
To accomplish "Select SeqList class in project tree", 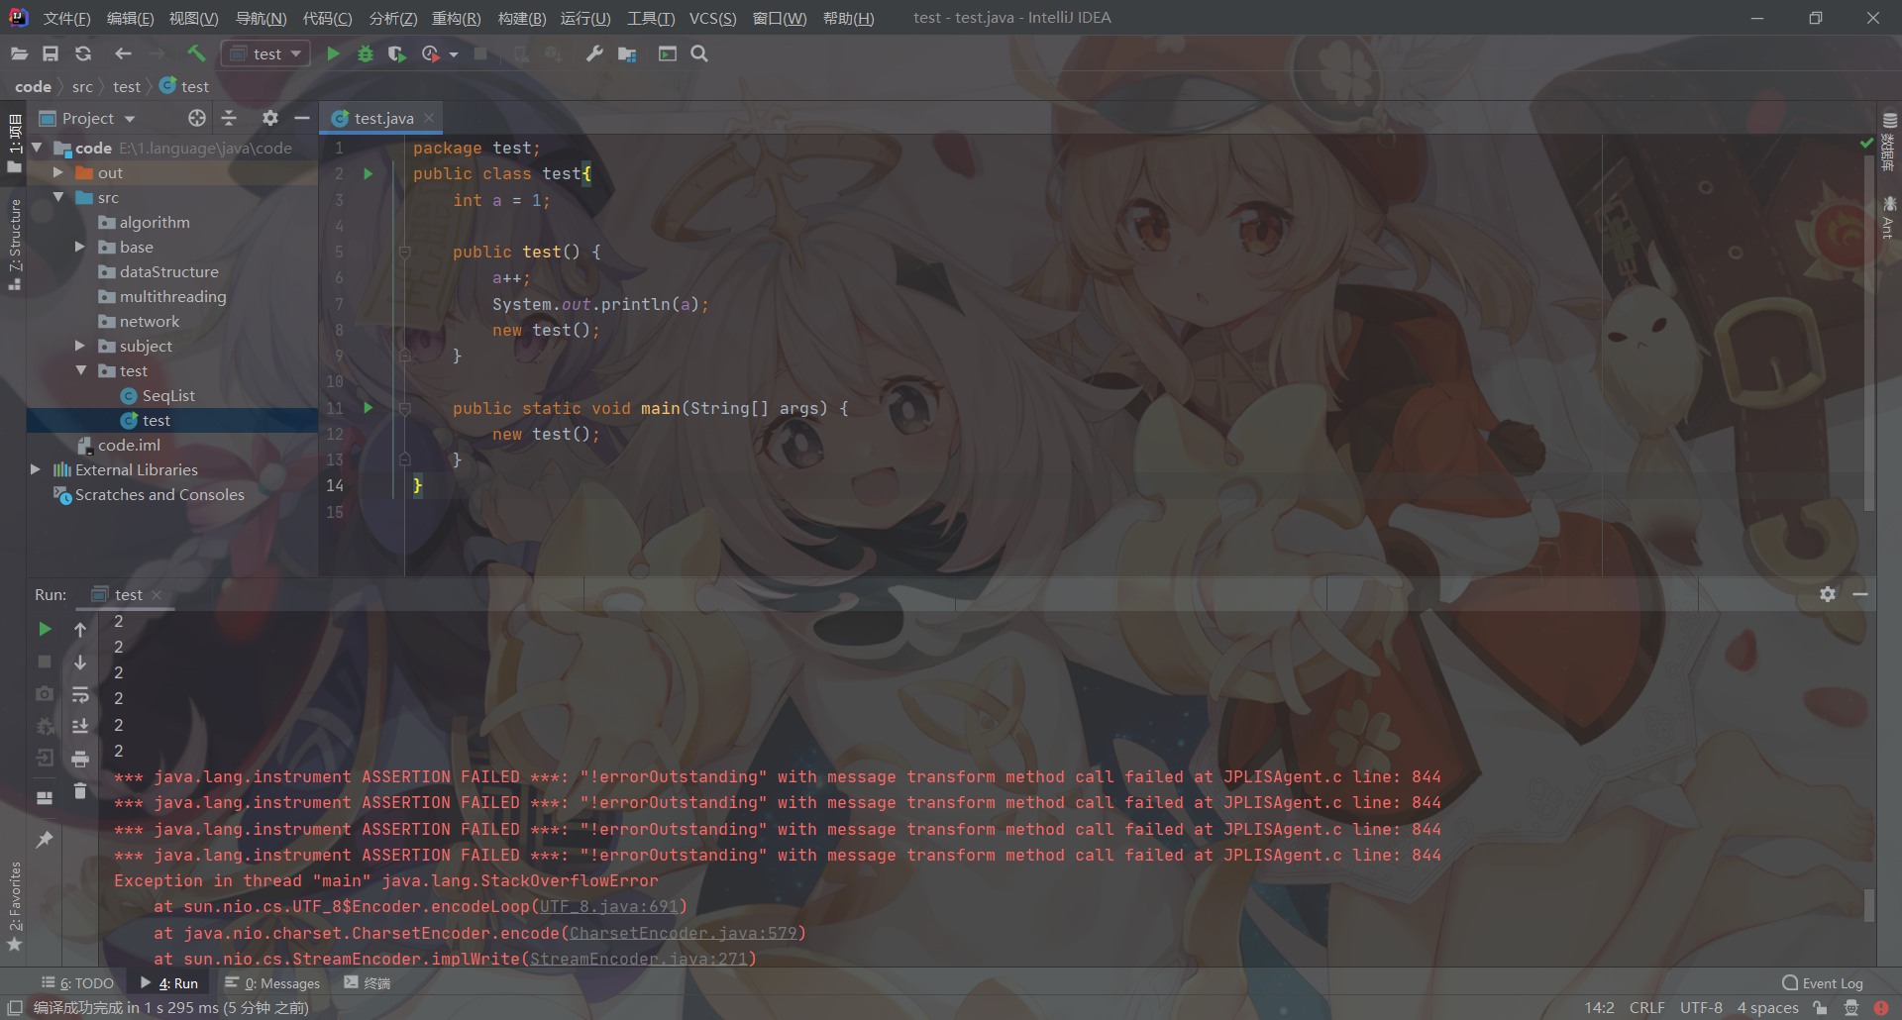I will (168, 395).
